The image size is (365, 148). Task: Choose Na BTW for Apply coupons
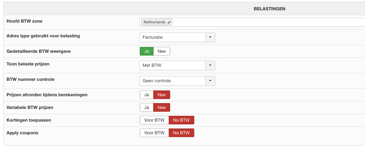[x=181, y=133]
